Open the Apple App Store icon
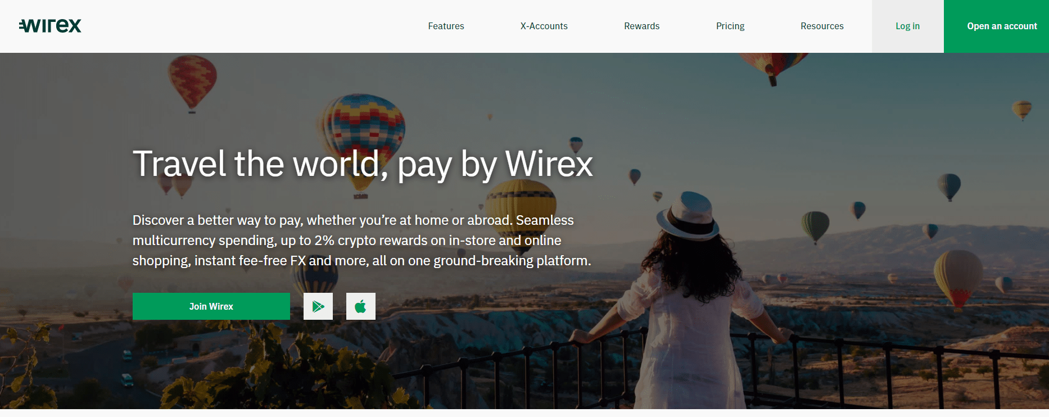Screen dimensions: 1049x417 click(361, 306)
